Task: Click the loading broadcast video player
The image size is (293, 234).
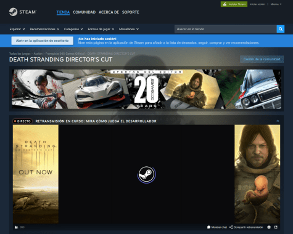Action: pyautogui.click(x=146, y=174)
